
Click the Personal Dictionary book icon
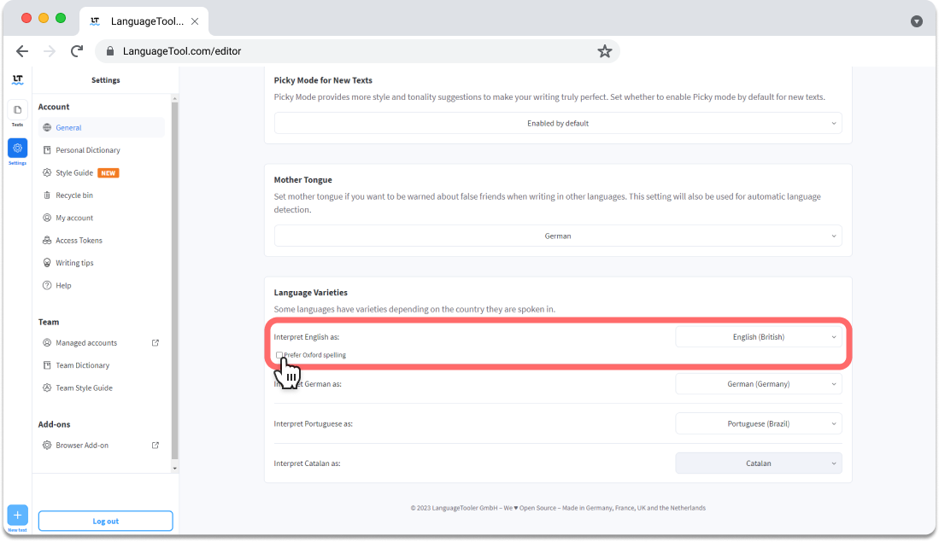(47, 150)
